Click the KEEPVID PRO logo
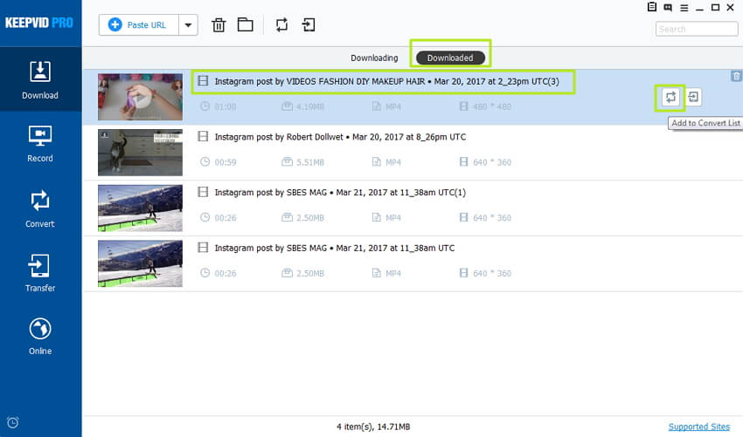This screenshot has height=437, width=743. click(x=38, y=23)
